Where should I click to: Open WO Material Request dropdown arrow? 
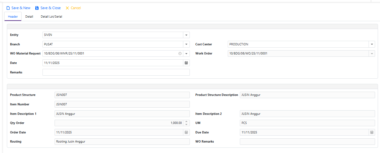[186, 54]
